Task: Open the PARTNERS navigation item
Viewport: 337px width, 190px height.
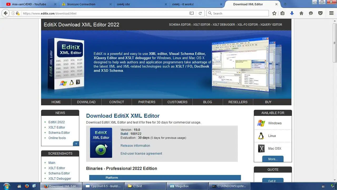Action: [x=147, y=102]
